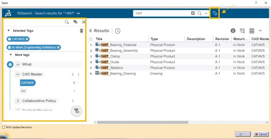Click inside the 1407 search input field
This screenshot has width=271, height=139.
[x=162, y=13]
